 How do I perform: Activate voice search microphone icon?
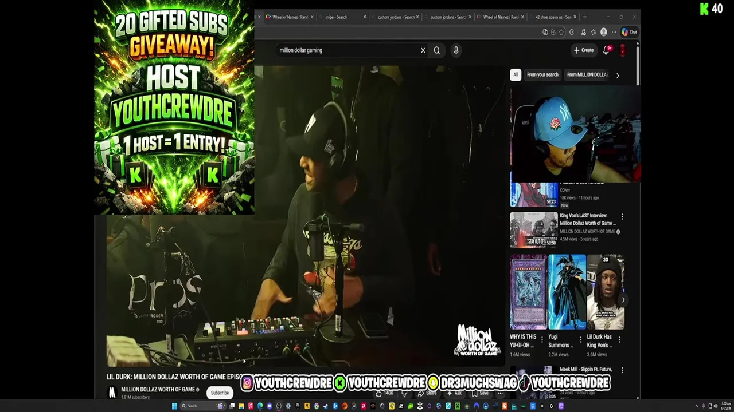[x=456, y=50]
